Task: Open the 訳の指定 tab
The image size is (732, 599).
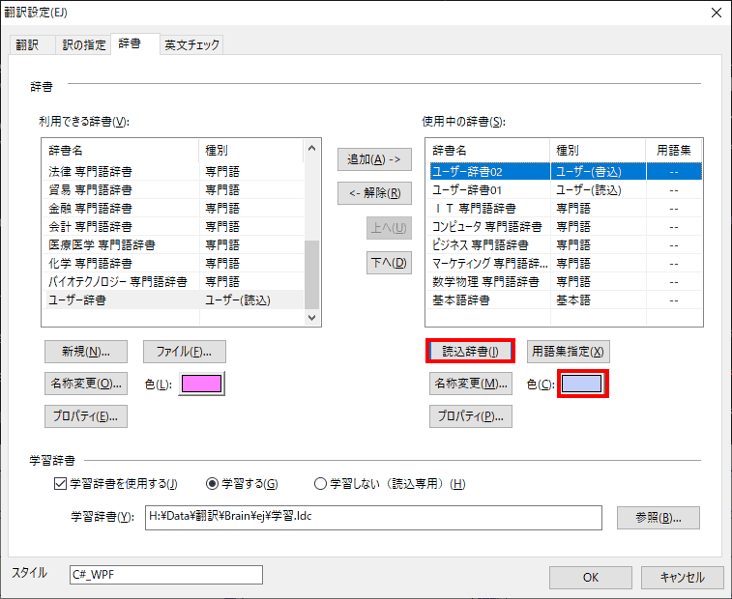Action: point(83,44)
